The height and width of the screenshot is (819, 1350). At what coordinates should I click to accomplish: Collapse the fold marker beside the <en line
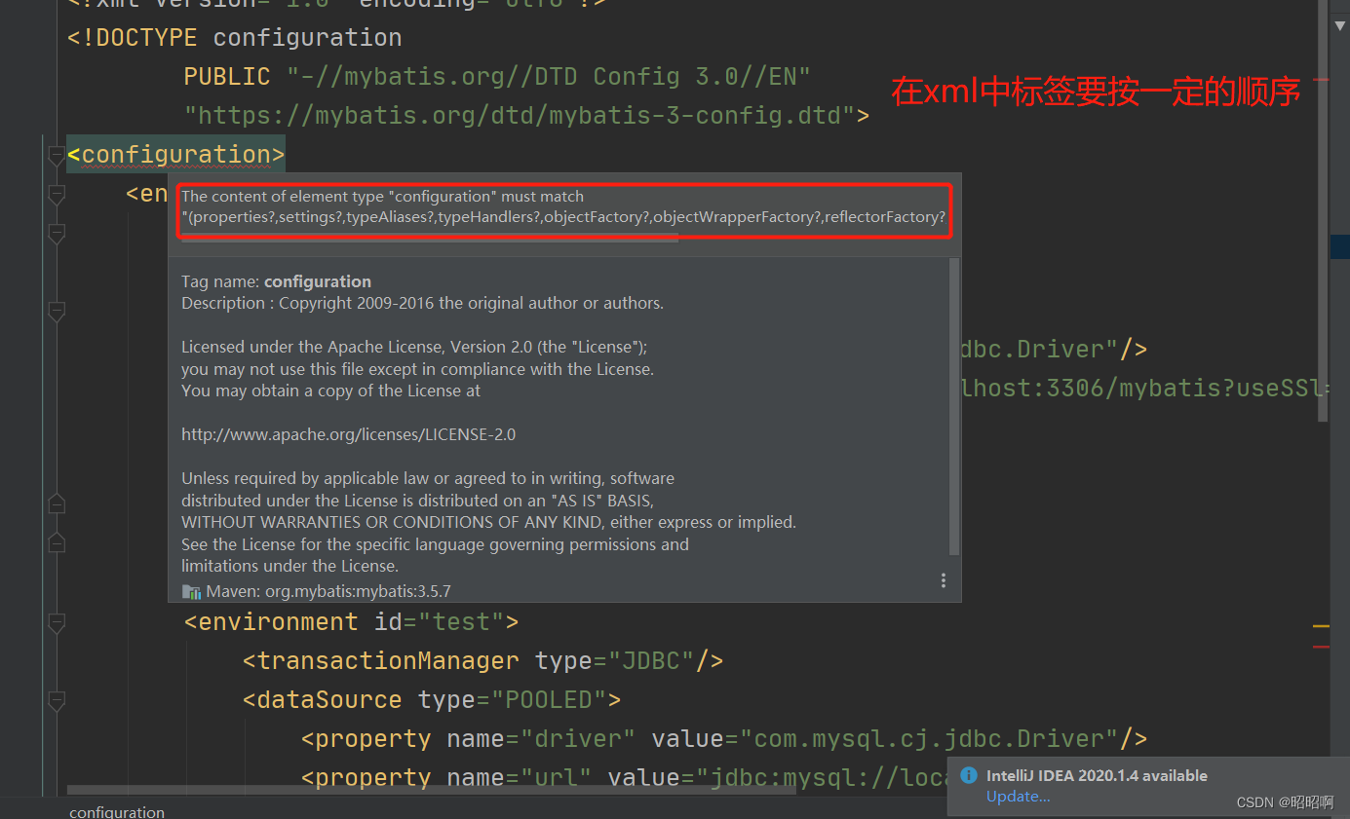coord(56,195)
